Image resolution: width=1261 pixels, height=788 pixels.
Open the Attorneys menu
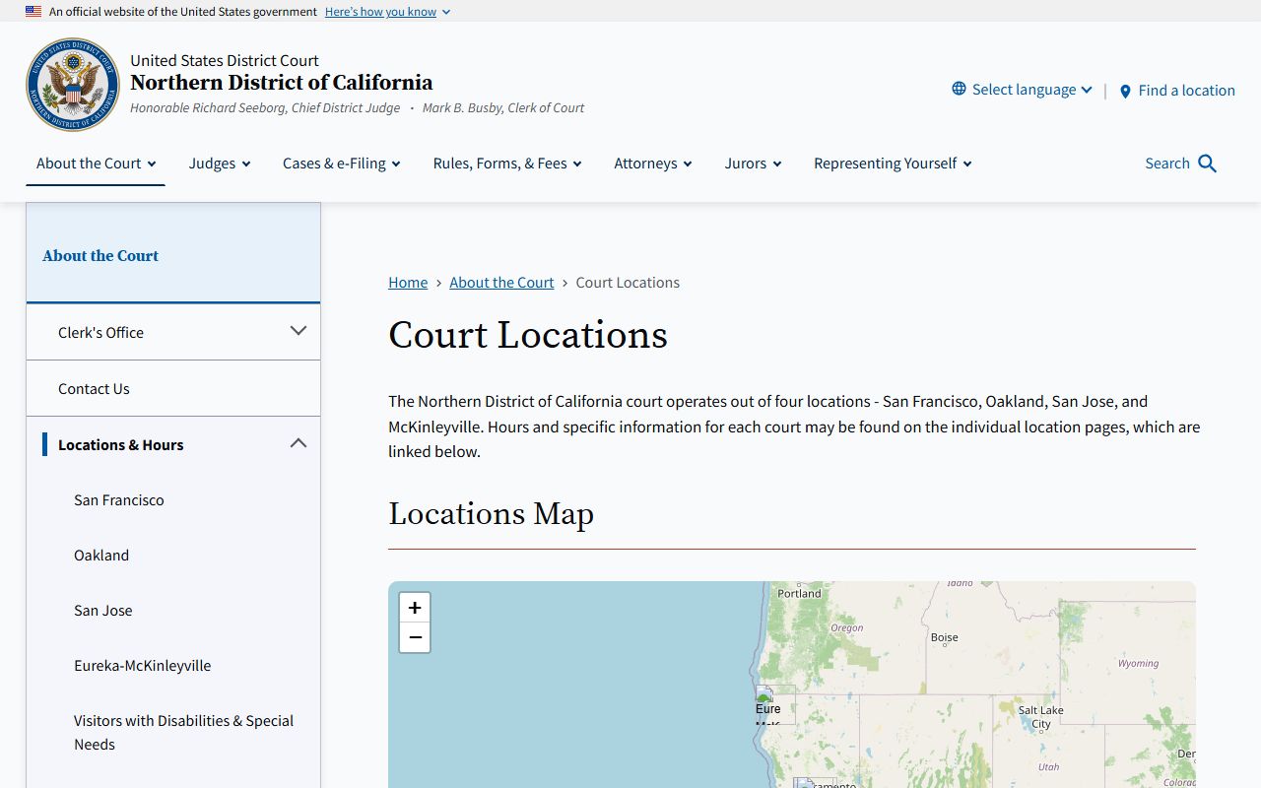point(653,164)
